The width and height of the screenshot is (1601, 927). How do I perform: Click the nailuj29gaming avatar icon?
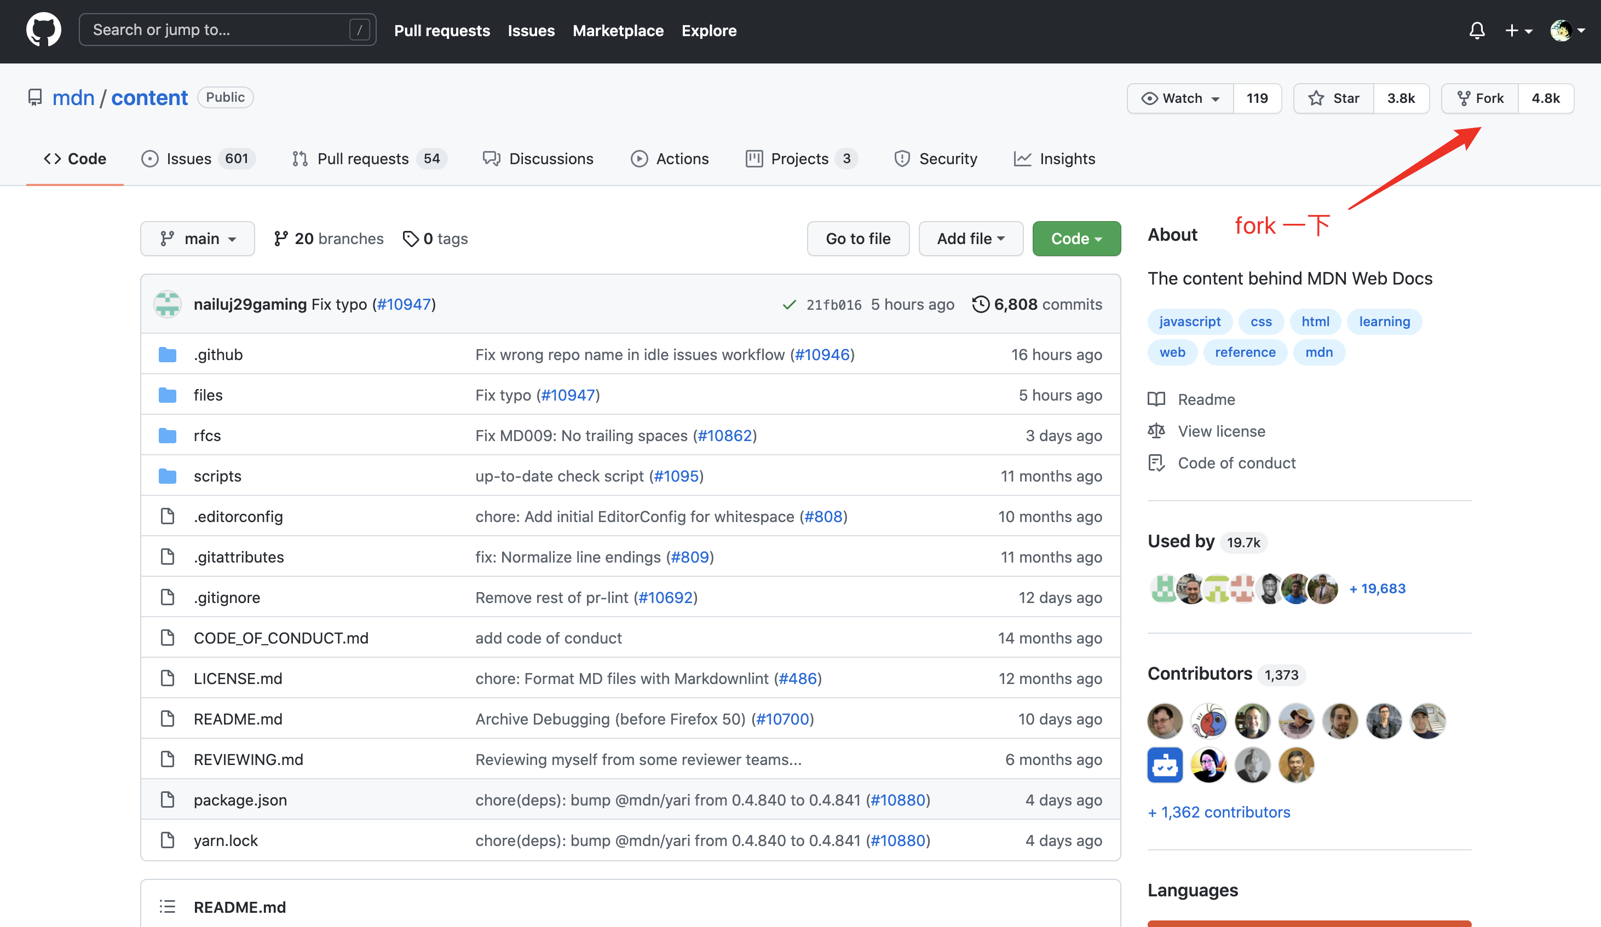click(x=167, y=304)
